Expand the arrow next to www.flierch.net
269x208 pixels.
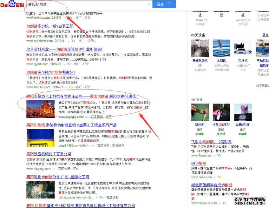214,156
